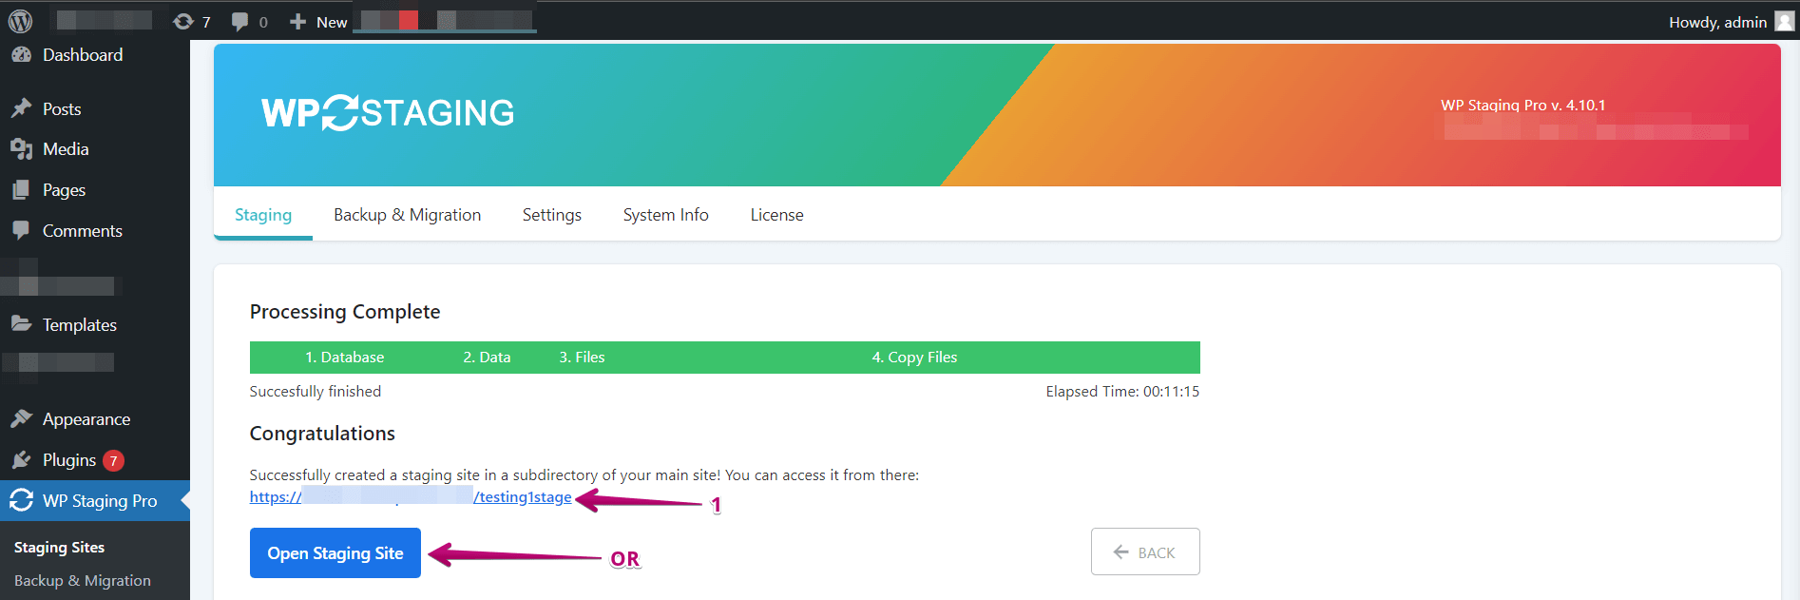The height and width of the screenshot is (600, 1800).
Task: Click the WordPress logo icon
Action: tap(20, 21)
